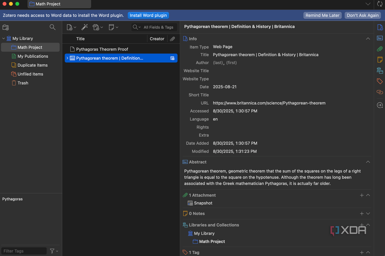The image size is (385, 256).
Task: Select the Math Project collection
Action: 30,47
